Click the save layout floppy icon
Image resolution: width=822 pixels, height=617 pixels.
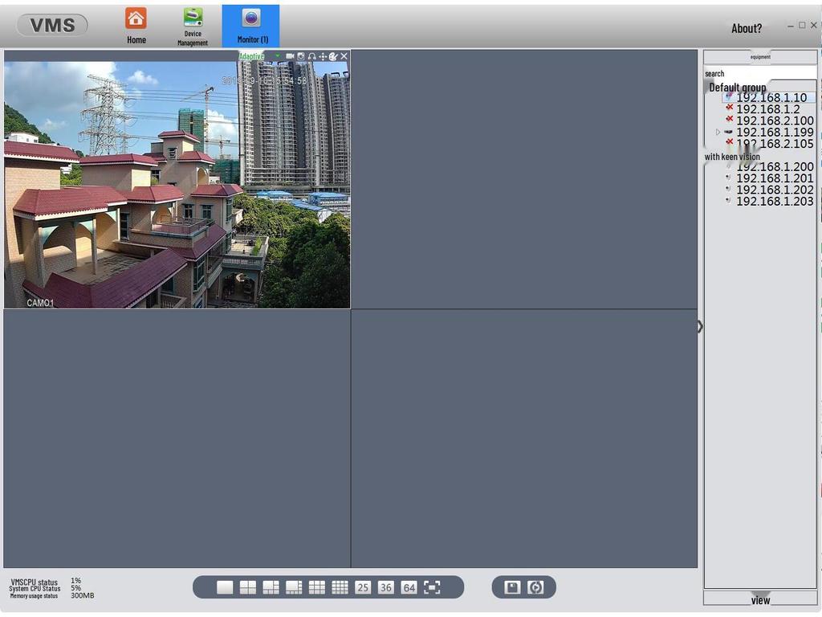click(512, 587)
